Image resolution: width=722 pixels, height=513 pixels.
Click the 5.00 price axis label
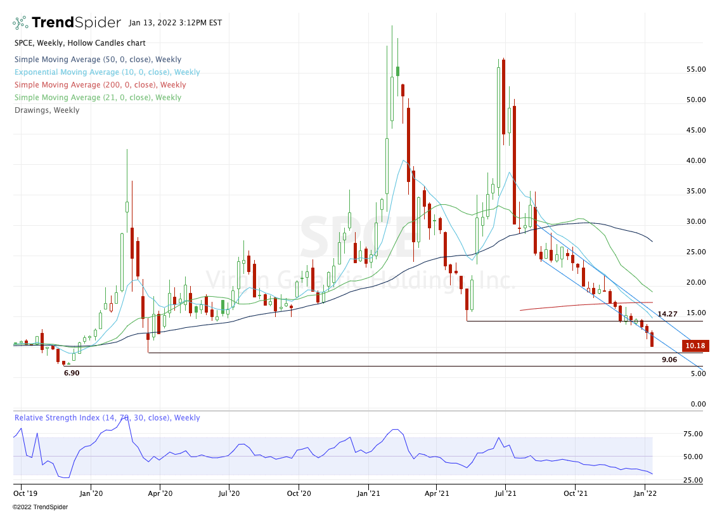pos(698,373)
